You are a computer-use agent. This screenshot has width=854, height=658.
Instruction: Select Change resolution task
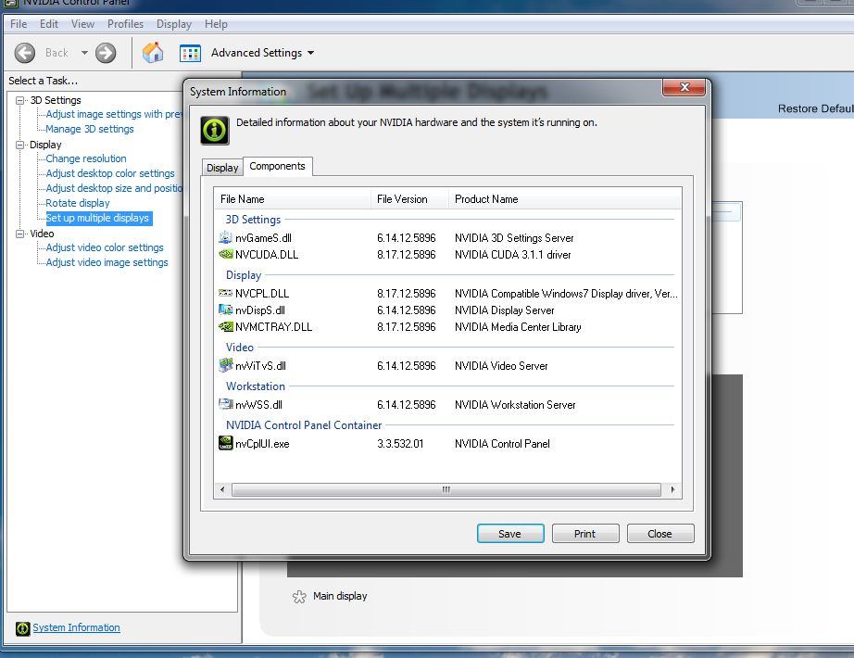[86, 158]
